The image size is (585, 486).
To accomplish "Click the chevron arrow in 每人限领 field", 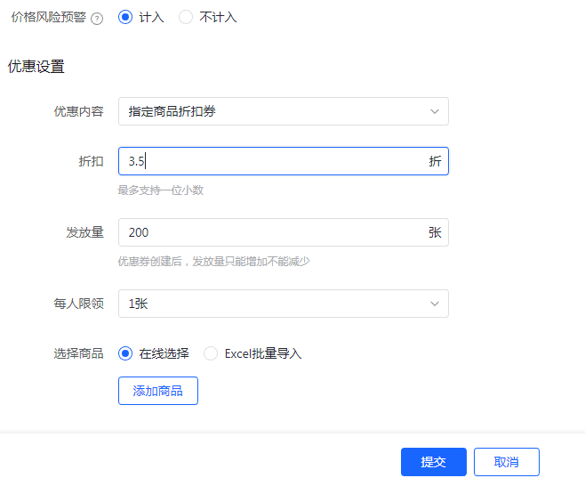I will coord(435,304).
